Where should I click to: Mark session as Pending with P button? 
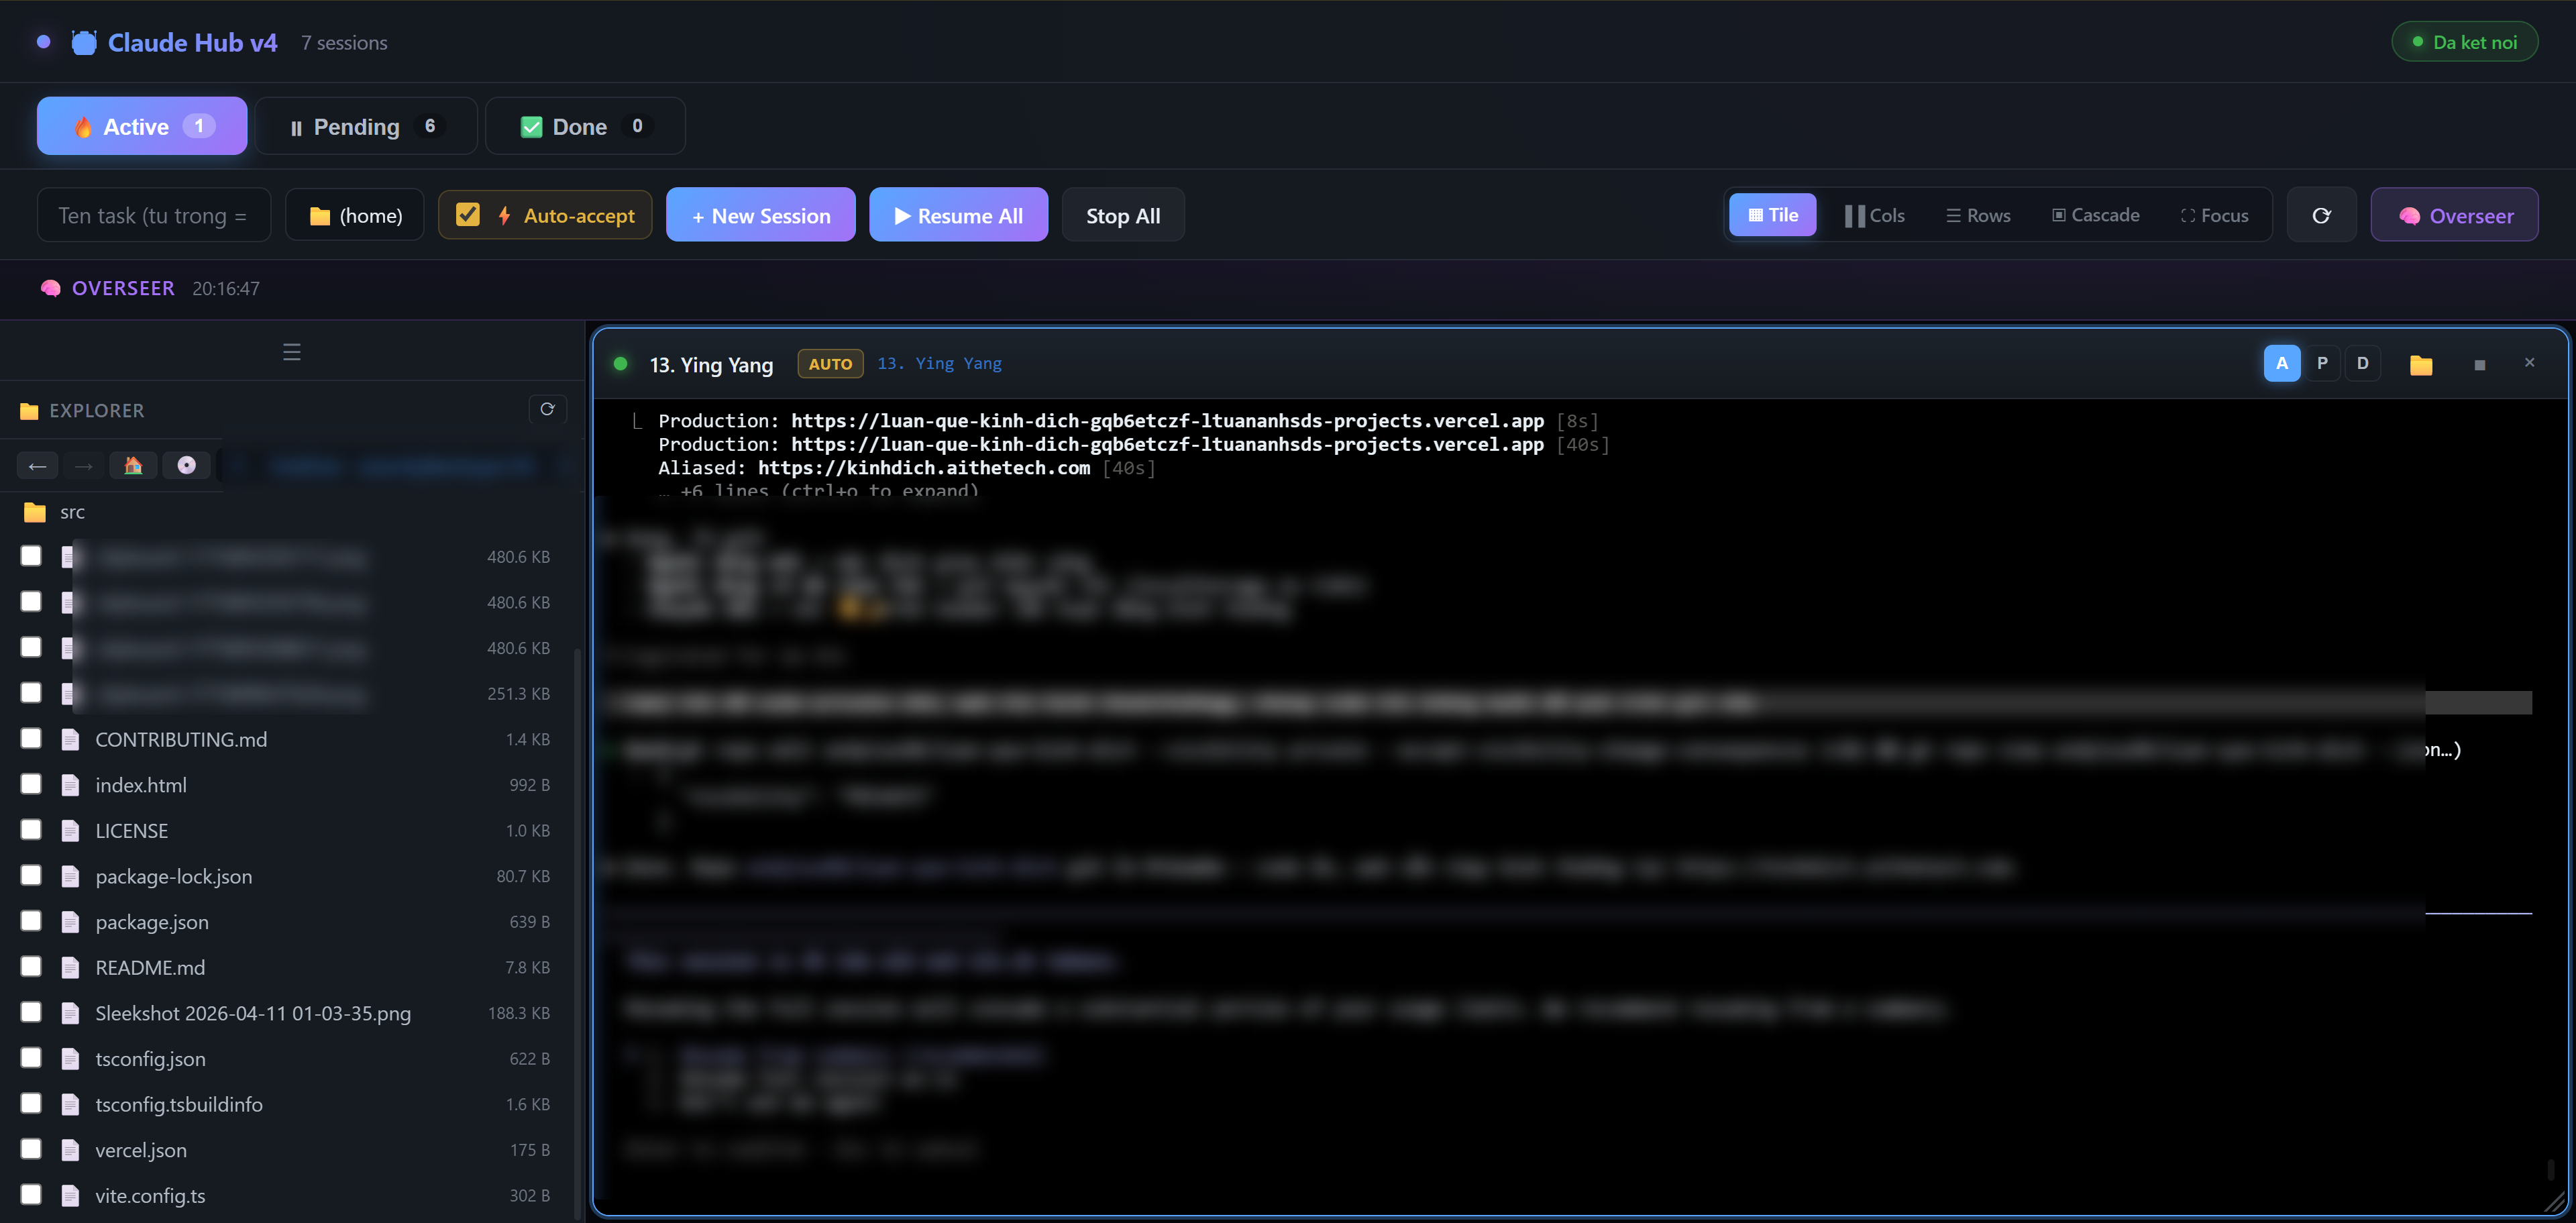click(2322, 363)
